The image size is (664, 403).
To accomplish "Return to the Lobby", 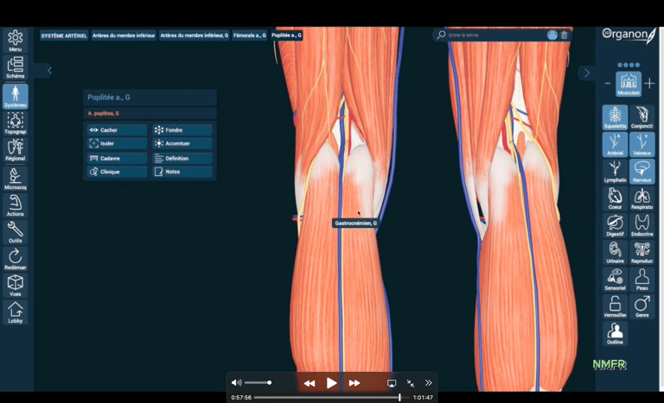I will pyautogui.click(x=16, y=312).
